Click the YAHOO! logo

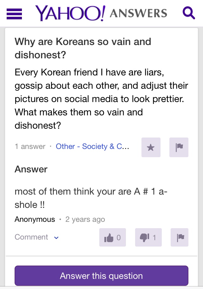pos(70,13)
